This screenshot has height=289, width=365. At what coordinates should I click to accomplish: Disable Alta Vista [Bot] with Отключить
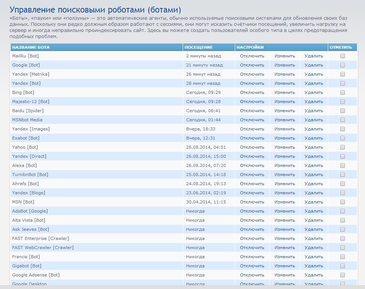click(252, 220)
